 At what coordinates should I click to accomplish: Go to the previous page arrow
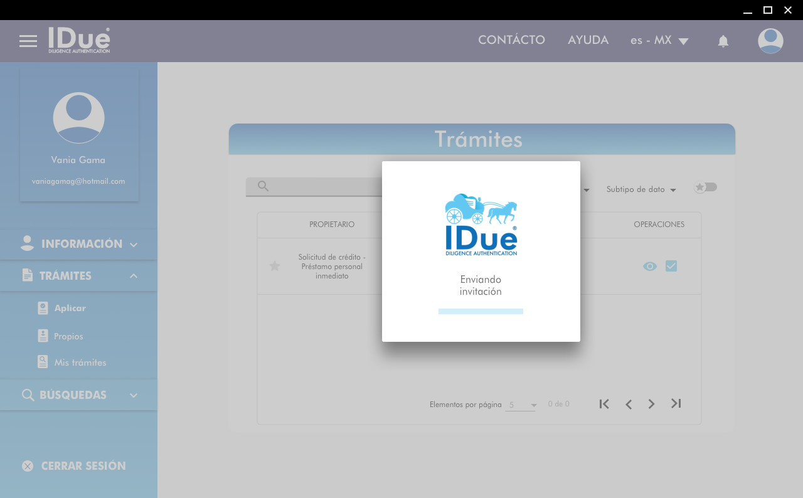(628, 404)
